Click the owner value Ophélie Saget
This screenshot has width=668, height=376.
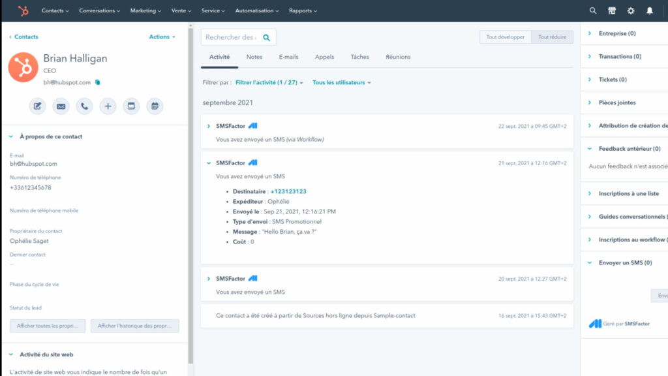coord(29,241)
